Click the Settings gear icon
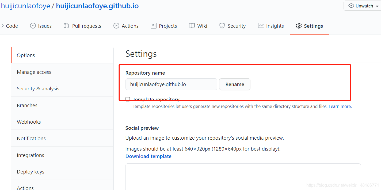 [299, 26]
